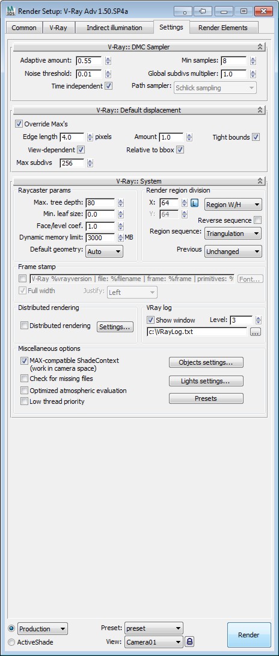
Task: Click Dynamic memory limit spinner
Action: pyautogui.click(x=121, y=238)
